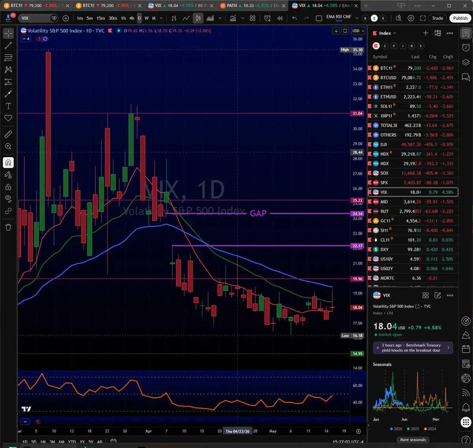Open a new tab with plus button
Viewport: 473px width, 448px height.
point(366,6)
